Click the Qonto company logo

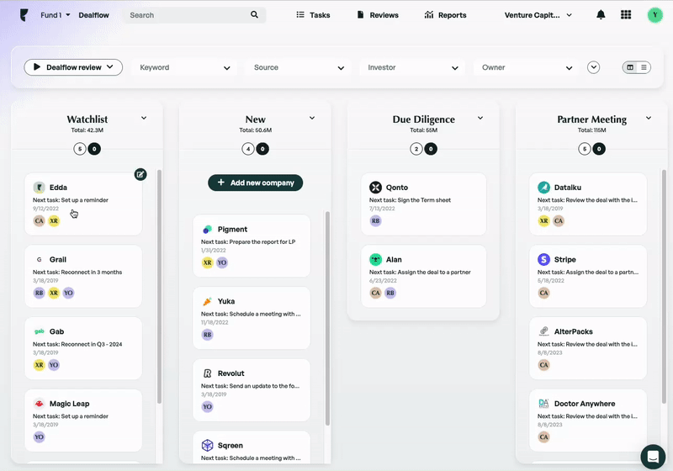(x=375, y=188)
